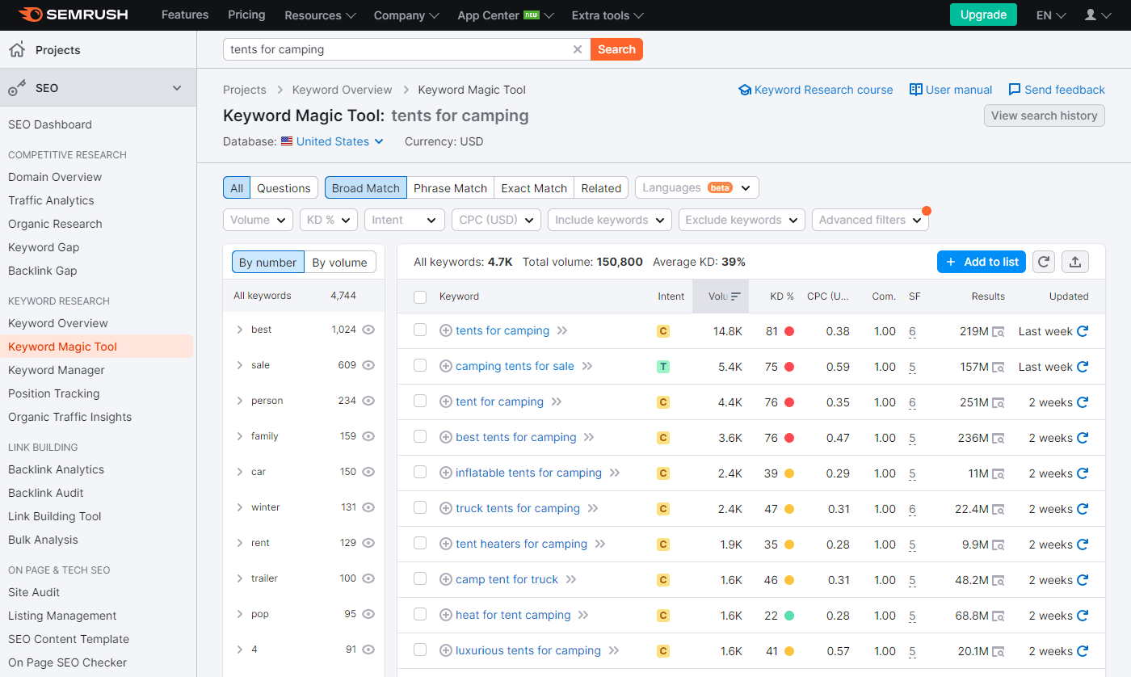Toggle eye icon for 'sale' group
This screenshot has width=1131, height=677.
368,365
